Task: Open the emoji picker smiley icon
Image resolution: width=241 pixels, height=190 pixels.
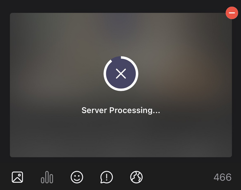Action: 77,177
